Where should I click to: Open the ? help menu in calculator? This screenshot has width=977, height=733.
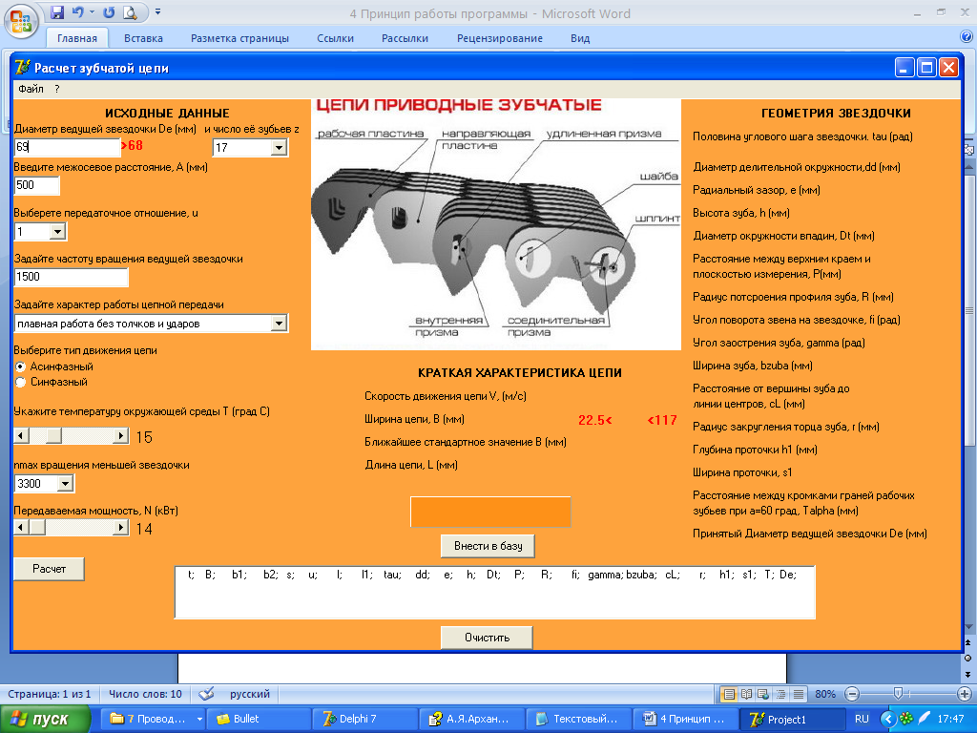[x=56, y=89]
